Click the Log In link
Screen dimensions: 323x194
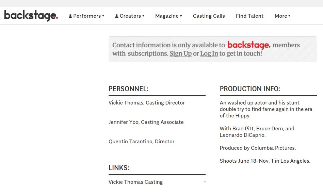(x=209, y=53)
